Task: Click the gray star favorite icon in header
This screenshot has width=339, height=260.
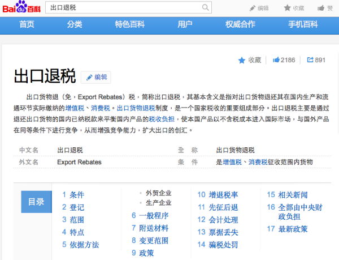Action: [x=287, y=8]
